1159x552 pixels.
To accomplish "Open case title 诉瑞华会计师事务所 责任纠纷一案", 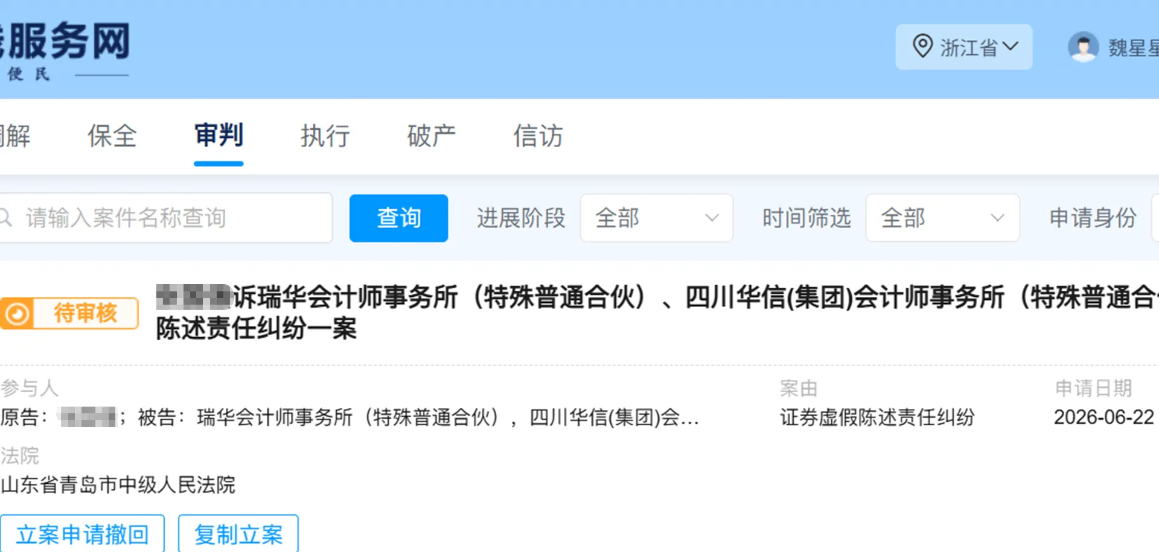I will point(657,312).
